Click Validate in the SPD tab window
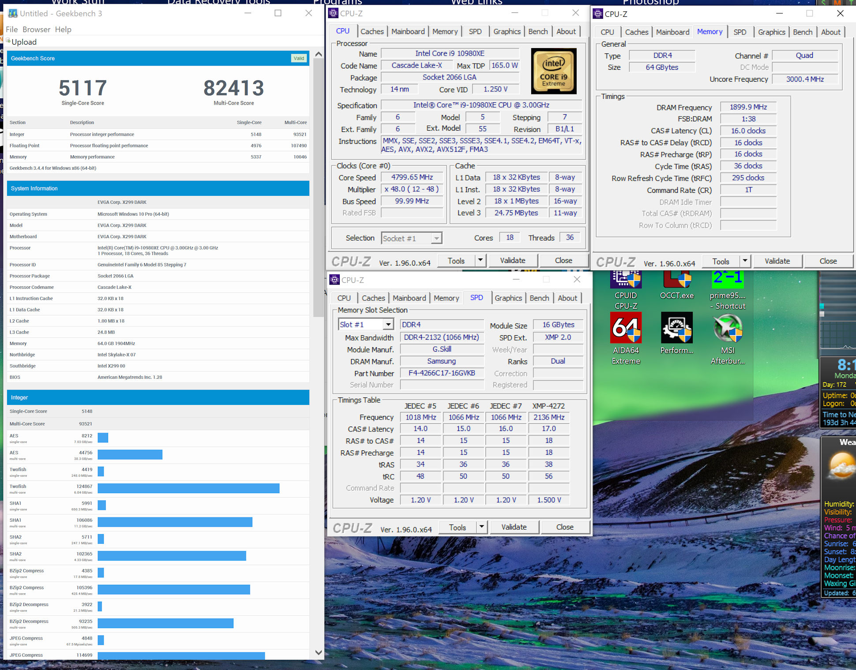This screenshot has height=670, width=856. pos(514,527)
